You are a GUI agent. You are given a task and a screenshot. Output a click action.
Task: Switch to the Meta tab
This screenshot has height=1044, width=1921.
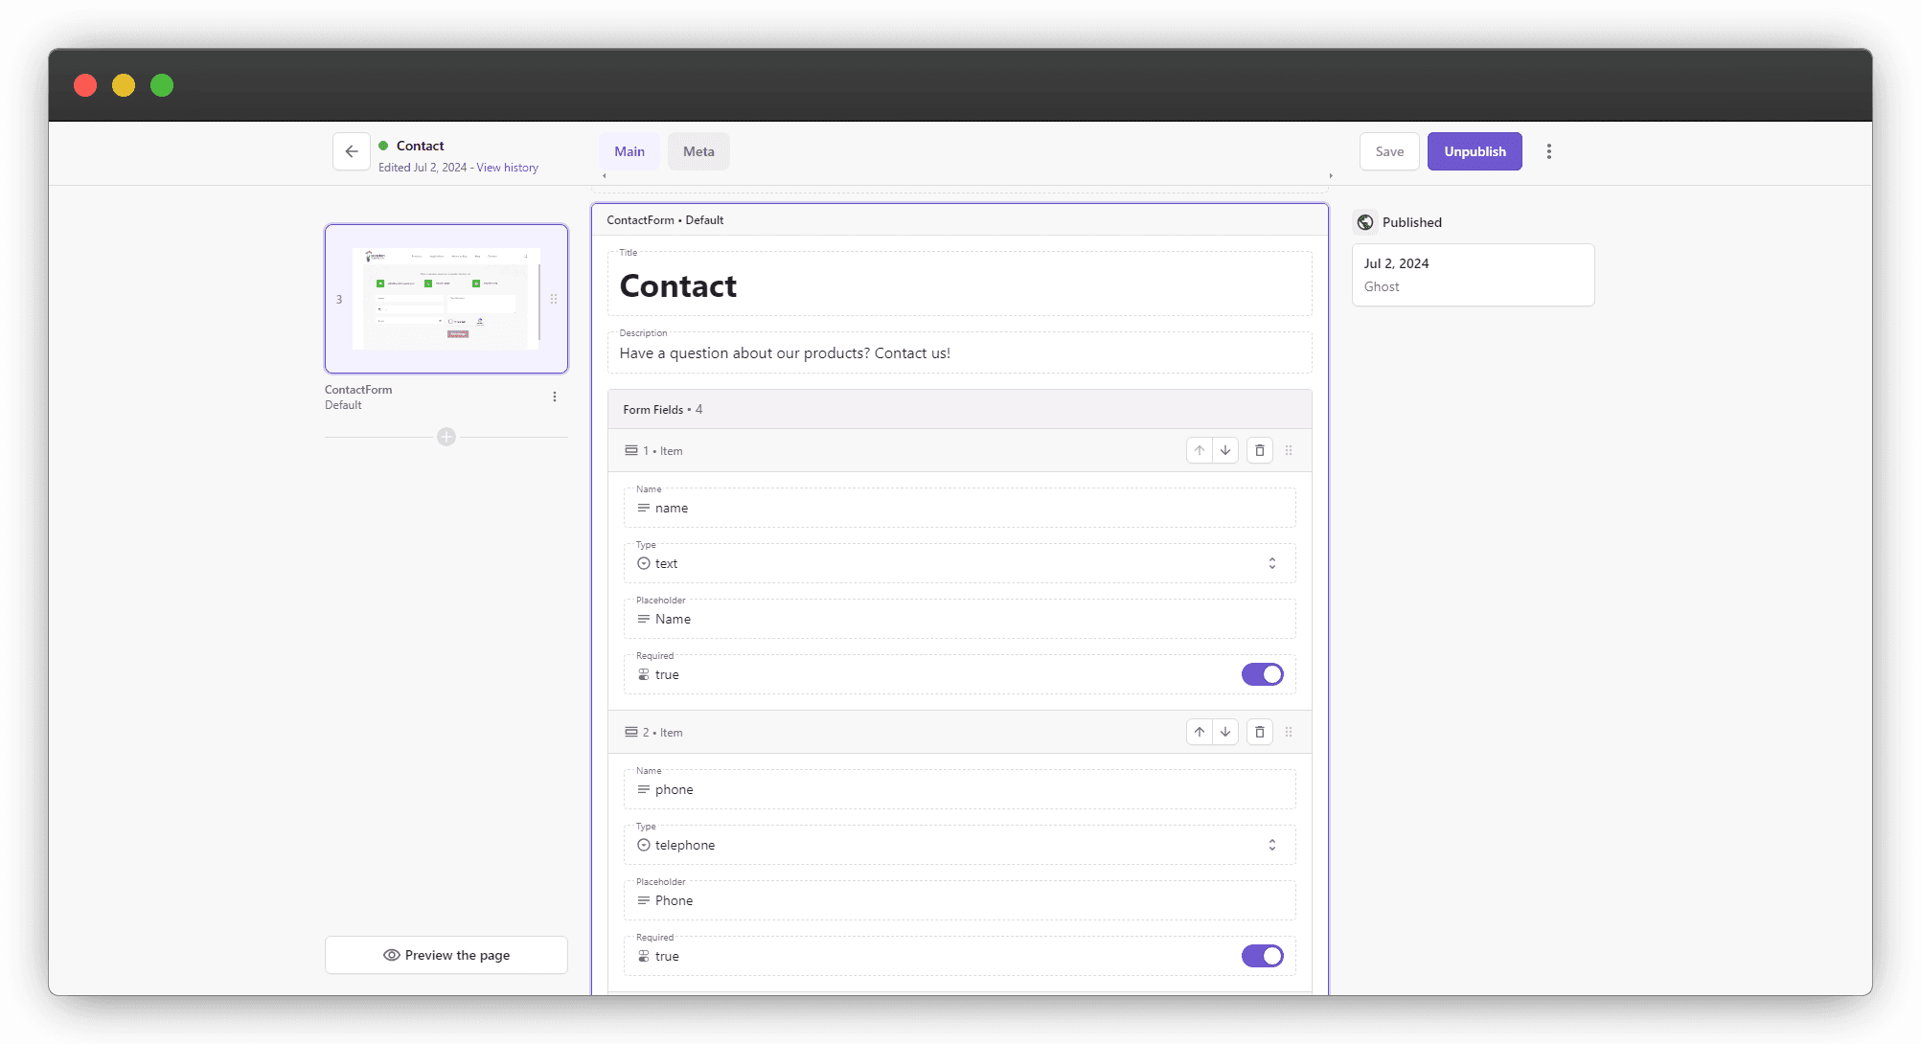698,151
